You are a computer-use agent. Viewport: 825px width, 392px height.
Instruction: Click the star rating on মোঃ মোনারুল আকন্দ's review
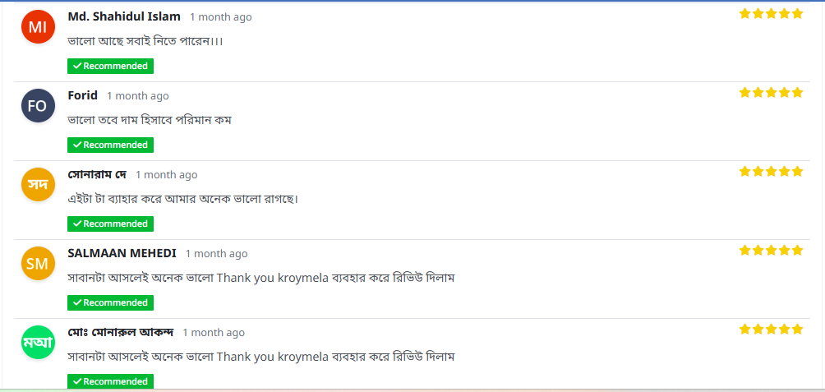tap(770, 330)
